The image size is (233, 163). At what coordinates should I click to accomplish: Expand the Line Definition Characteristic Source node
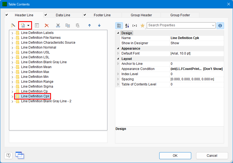pos(12,43)
